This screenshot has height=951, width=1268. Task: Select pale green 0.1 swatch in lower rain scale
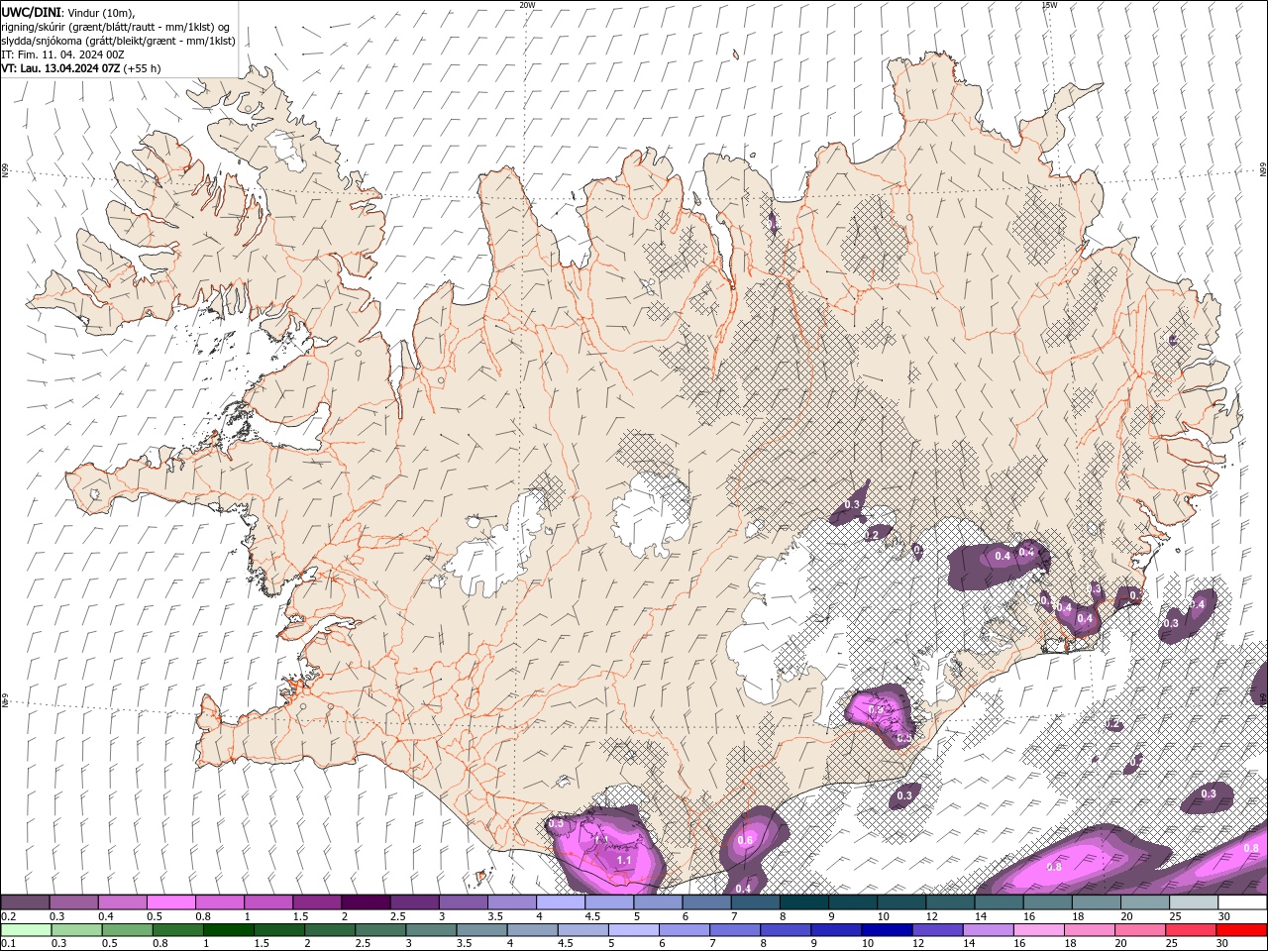pos(26,930)
